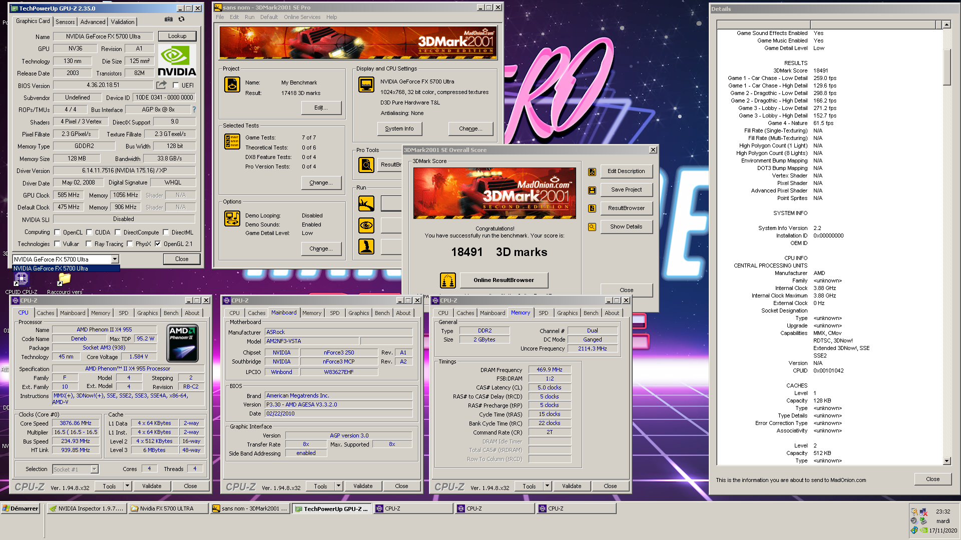This screenshot has height=540, width=961.
Task: Click the bus interface question mark icon
Action: click(194, 109)
